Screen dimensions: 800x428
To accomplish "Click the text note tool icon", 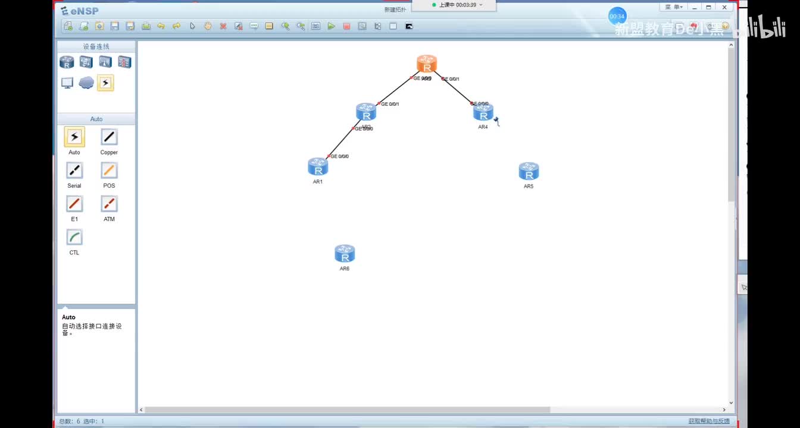I will point(254,26).
